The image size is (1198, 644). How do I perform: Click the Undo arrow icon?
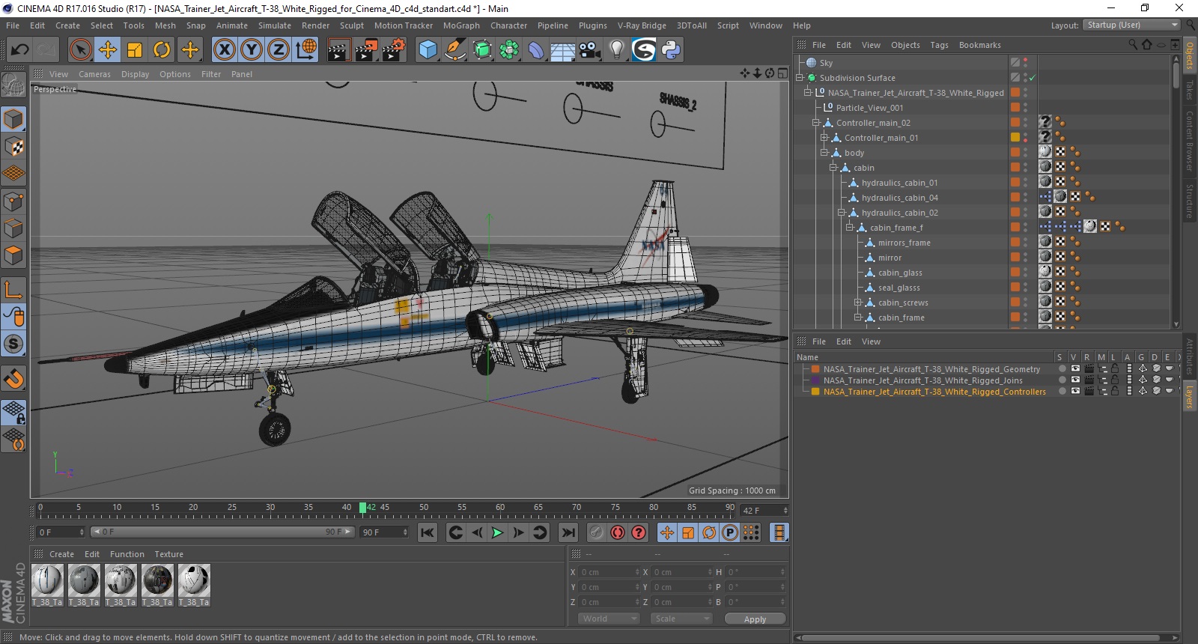(x=20, y=49)
